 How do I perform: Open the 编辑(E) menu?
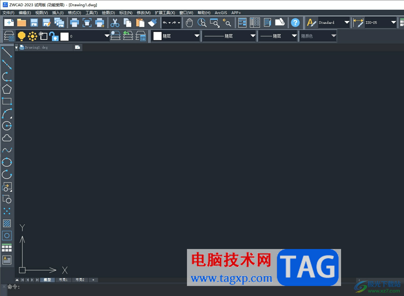25,13
